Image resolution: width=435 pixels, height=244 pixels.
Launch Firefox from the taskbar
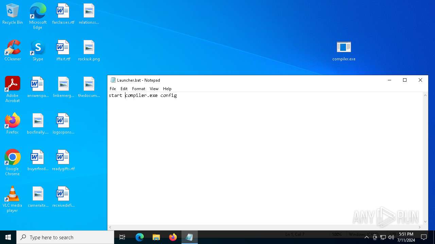pos(173,237)
